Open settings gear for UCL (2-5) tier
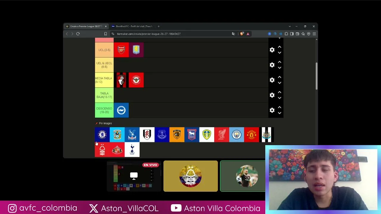The image size is (381, 214). tap(272, 50)
